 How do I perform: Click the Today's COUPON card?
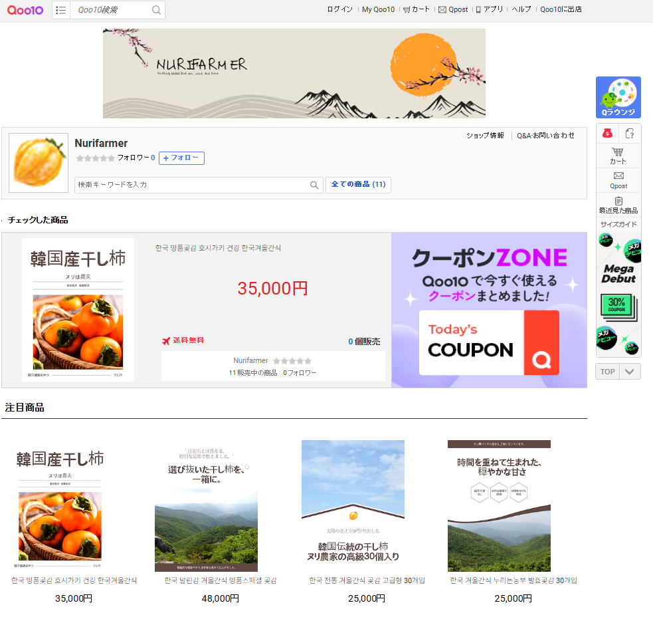click(x=489, y=342)
